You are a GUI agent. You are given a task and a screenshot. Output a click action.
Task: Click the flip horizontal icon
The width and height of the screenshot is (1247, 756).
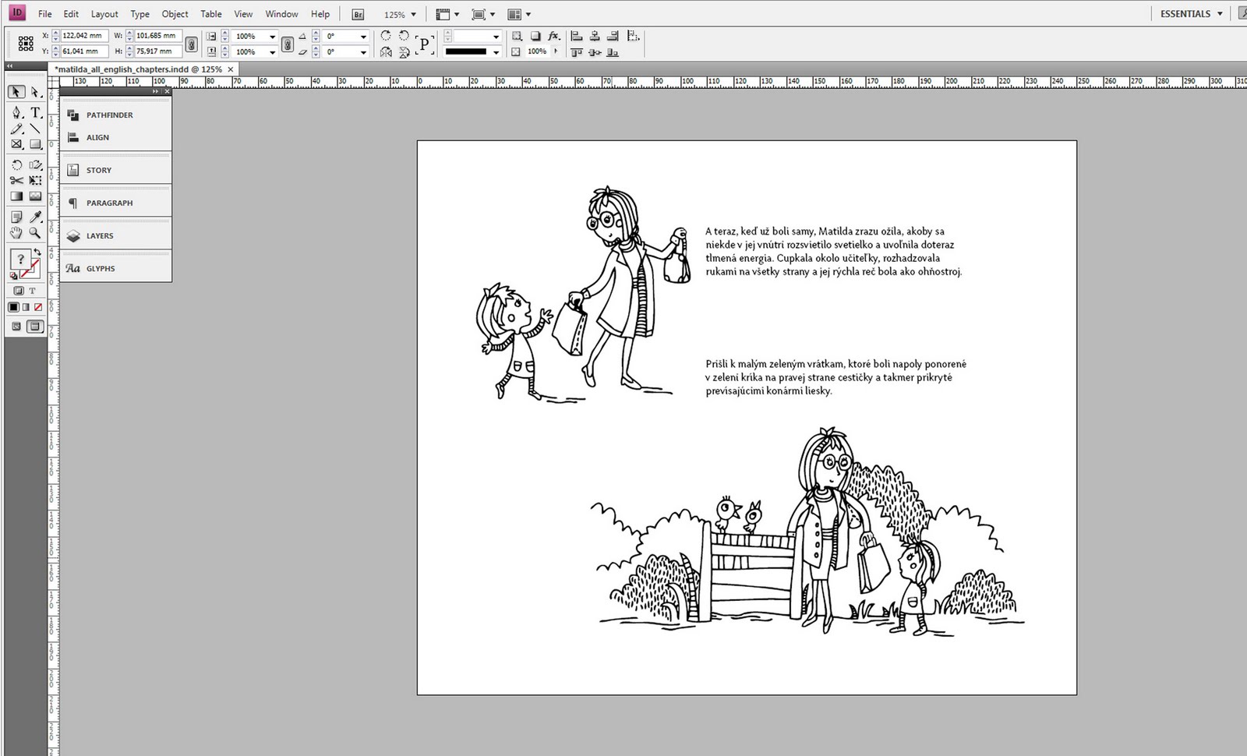click(x=386, y=52)
